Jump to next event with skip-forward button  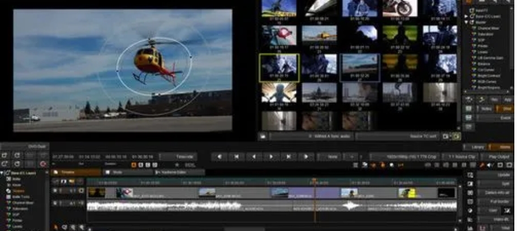289,156
